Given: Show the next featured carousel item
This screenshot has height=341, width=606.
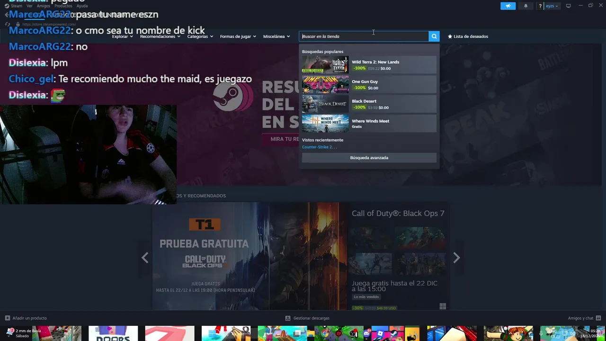Looking at the screenshot, I should (x=456, y=258).
